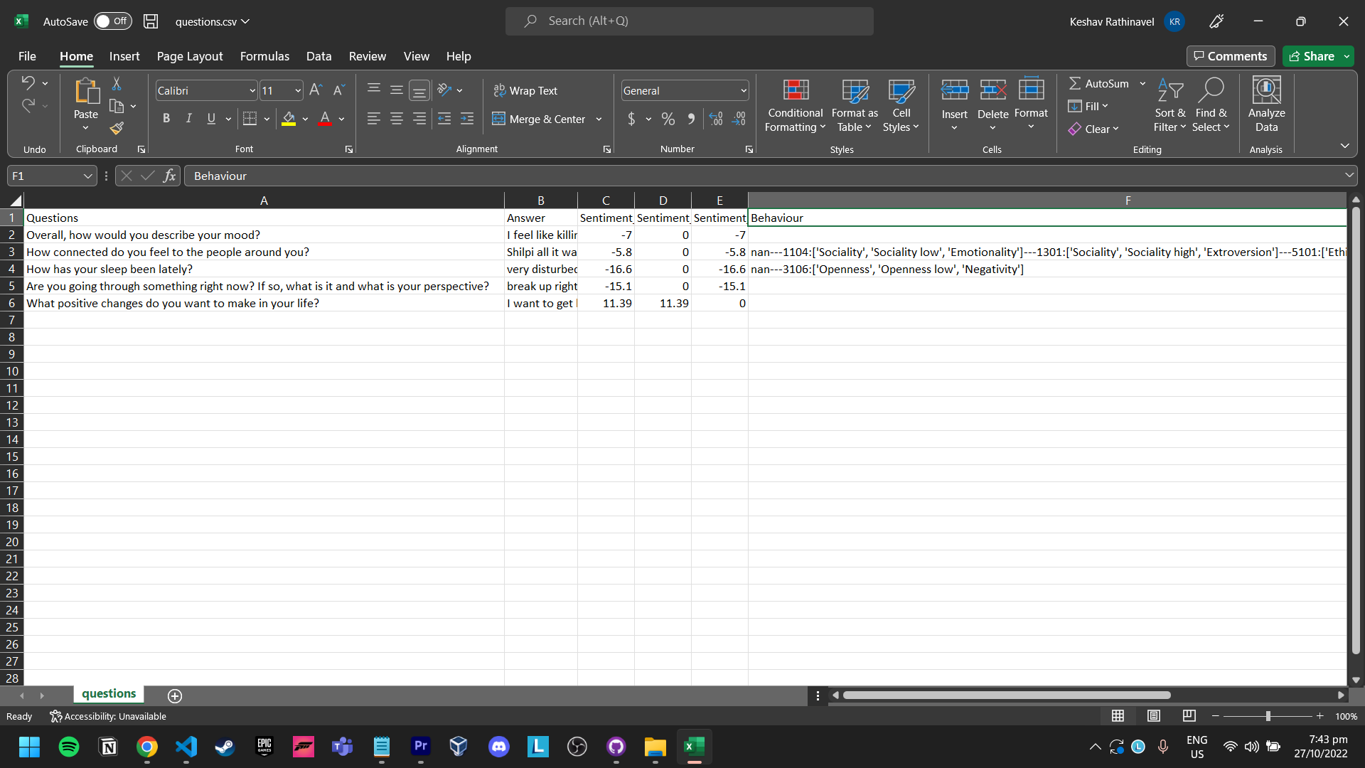The image size is (1365, 768).
Task: Toggle Bold formatting
Action: tap(166, 119)
